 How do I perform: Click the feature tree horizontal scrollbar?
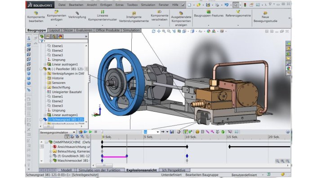(49, 126)
